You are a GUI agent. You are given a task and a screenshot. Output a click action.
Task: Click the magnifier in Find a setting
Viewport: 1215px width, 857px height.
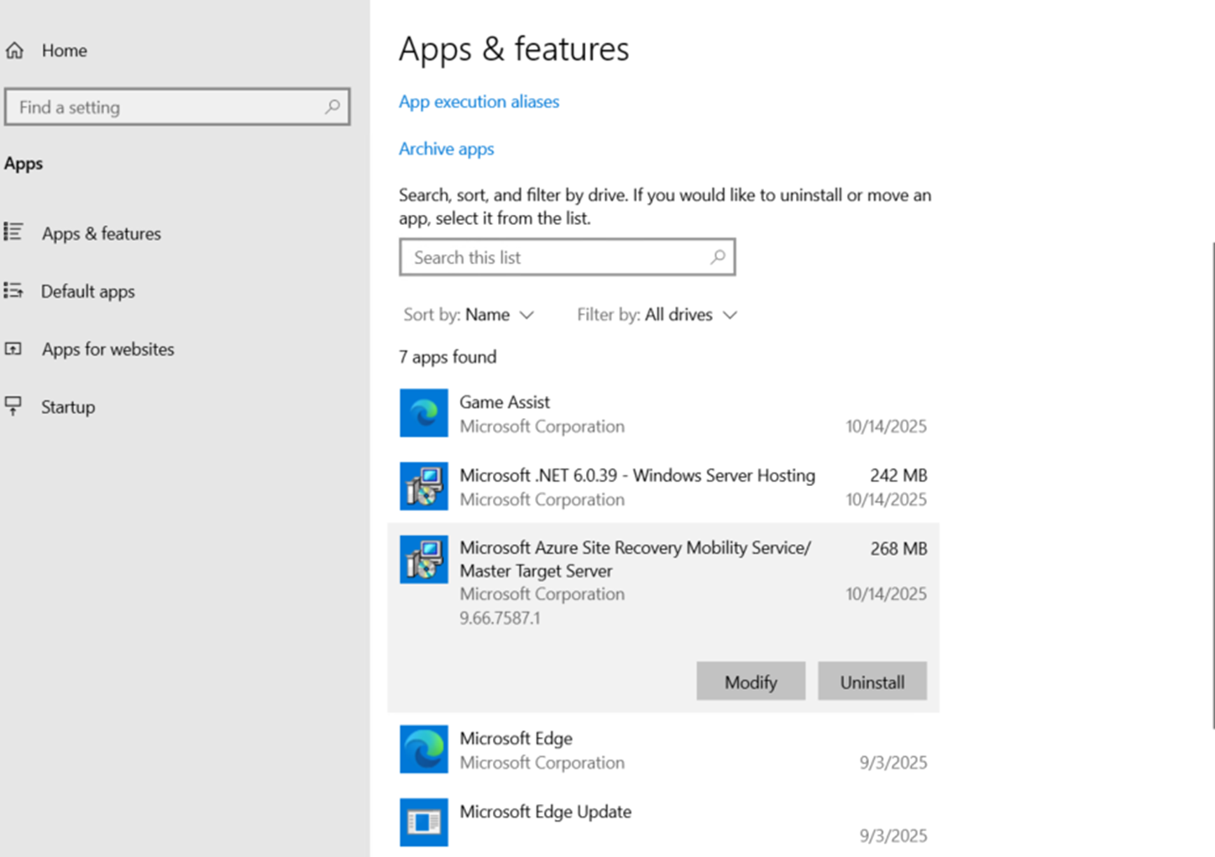[x=333, y=107]
